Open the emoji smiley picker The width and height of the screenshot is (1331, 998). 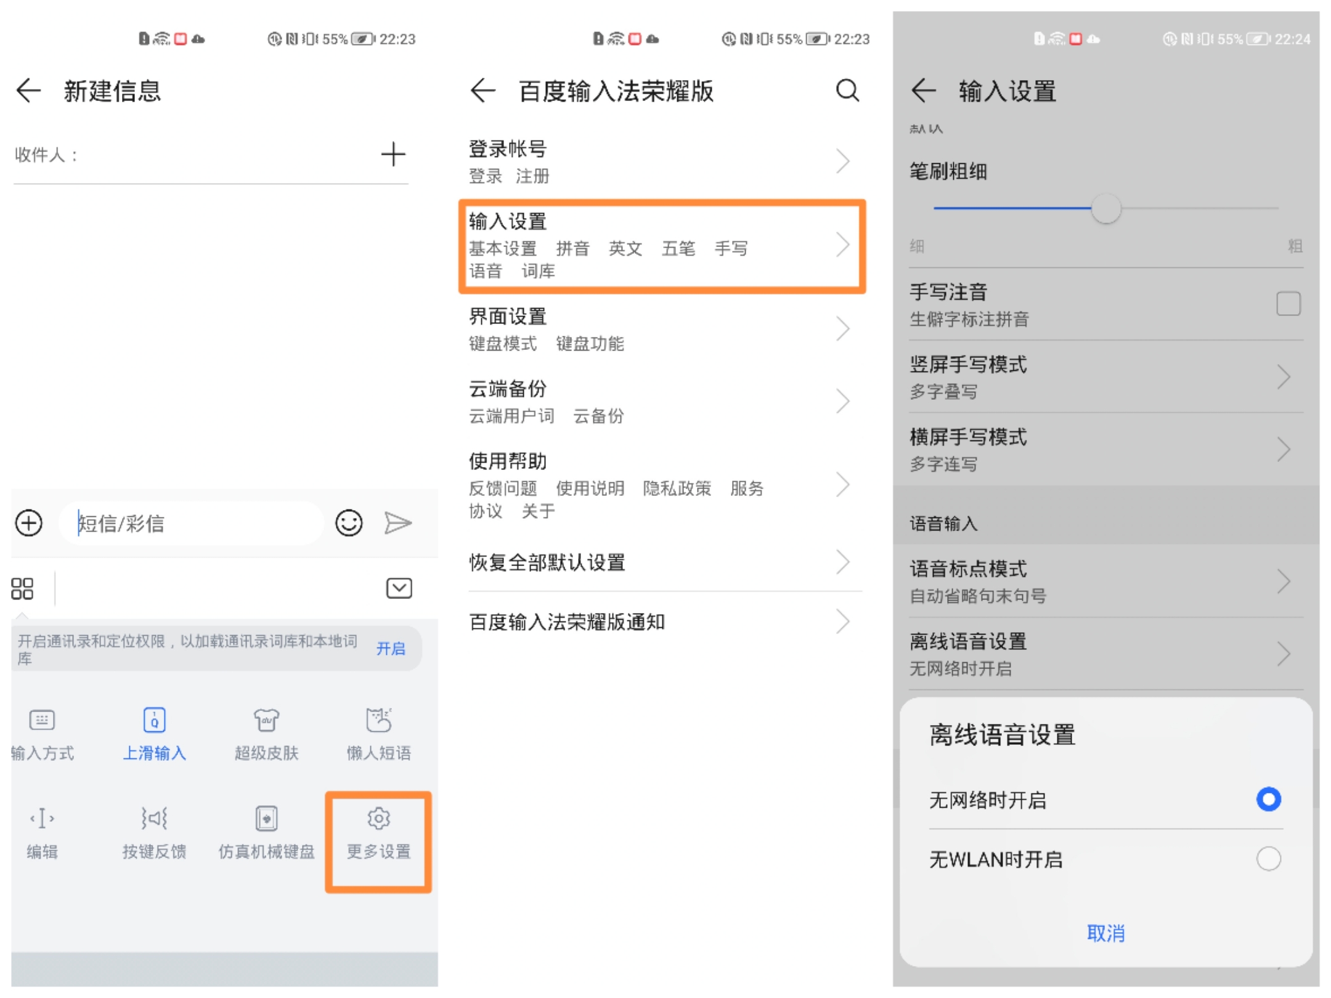pos(349,523)
